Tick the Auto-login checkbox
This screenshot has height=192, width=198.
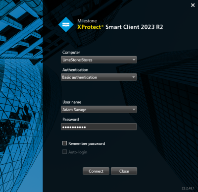pos(64,152)
